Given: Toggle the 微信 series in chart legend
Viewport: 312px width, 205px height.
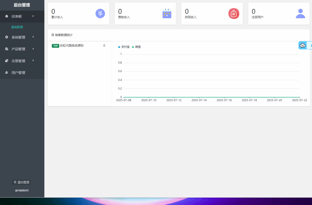Looking at the screenshot, I should point(136,47).
